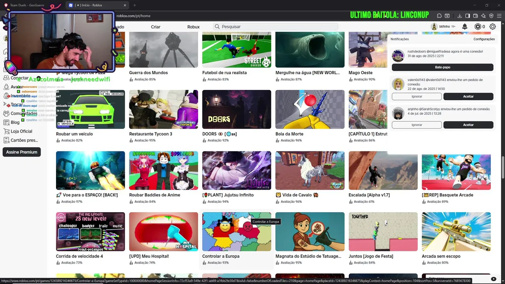505x284 pixels.
Task: Click the Bate-papo button
Action: tap(442, 67)
